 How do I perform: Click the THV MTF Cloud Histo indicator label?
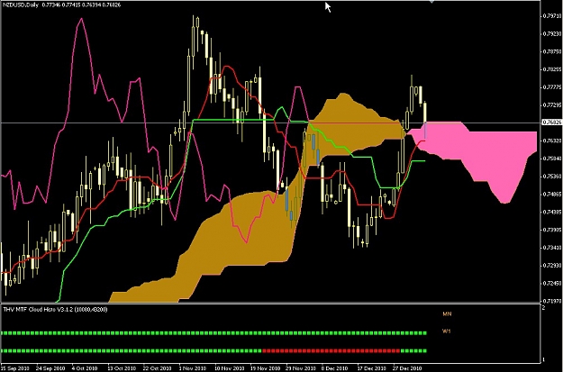[55, 310]
